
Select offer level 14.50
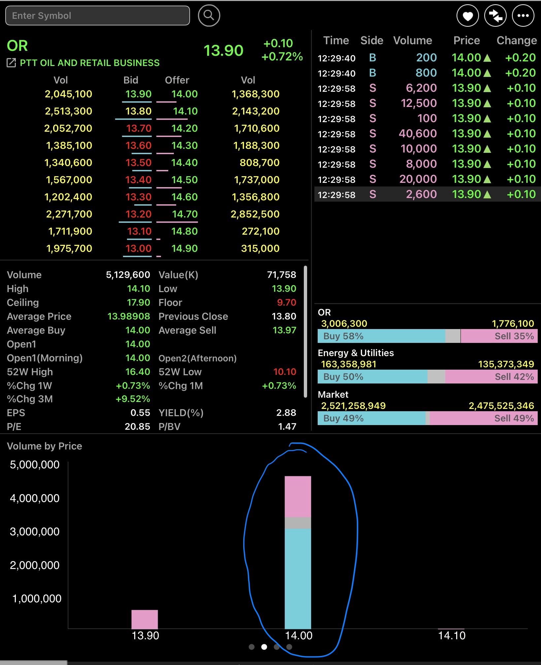click(184, 180)
